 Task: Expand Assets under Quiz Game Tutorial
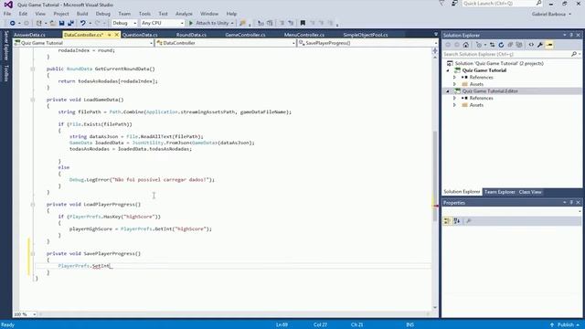(454, 84)
